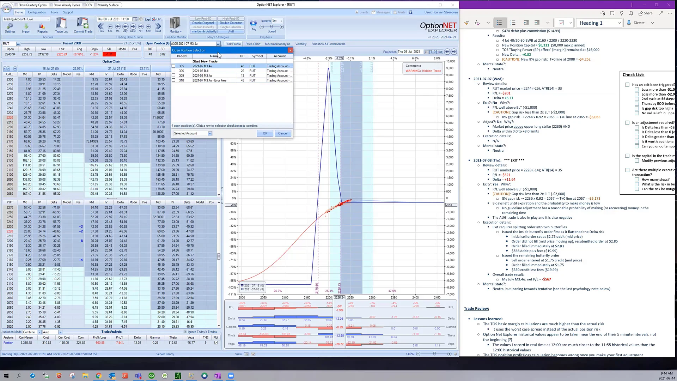Click the Commit Trade icon
Screen dimensions: 677x381
(83, 25)
